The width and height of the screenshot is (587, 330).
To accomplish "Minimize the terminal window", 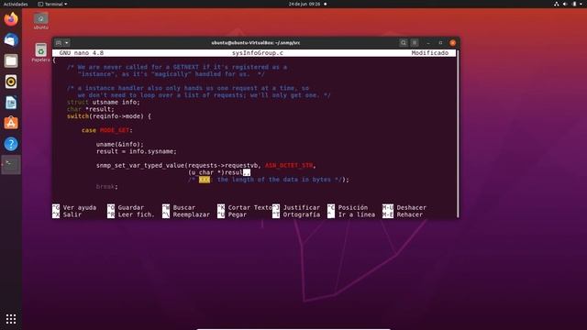I will (428, 43).
